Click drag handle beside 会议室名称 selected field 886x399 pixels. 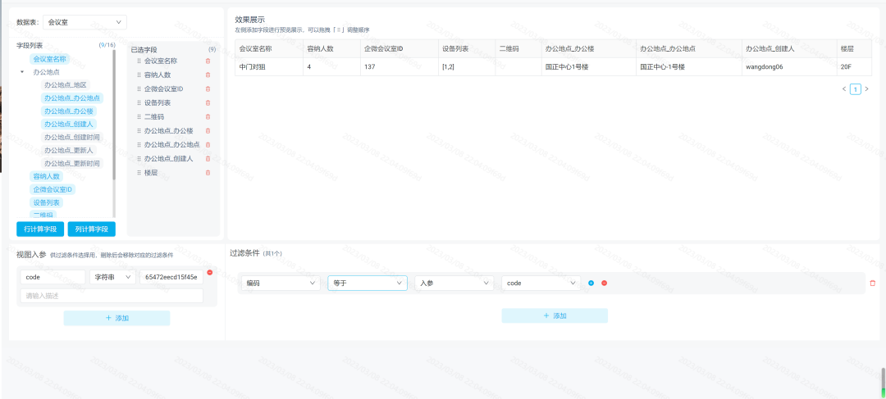139,61
